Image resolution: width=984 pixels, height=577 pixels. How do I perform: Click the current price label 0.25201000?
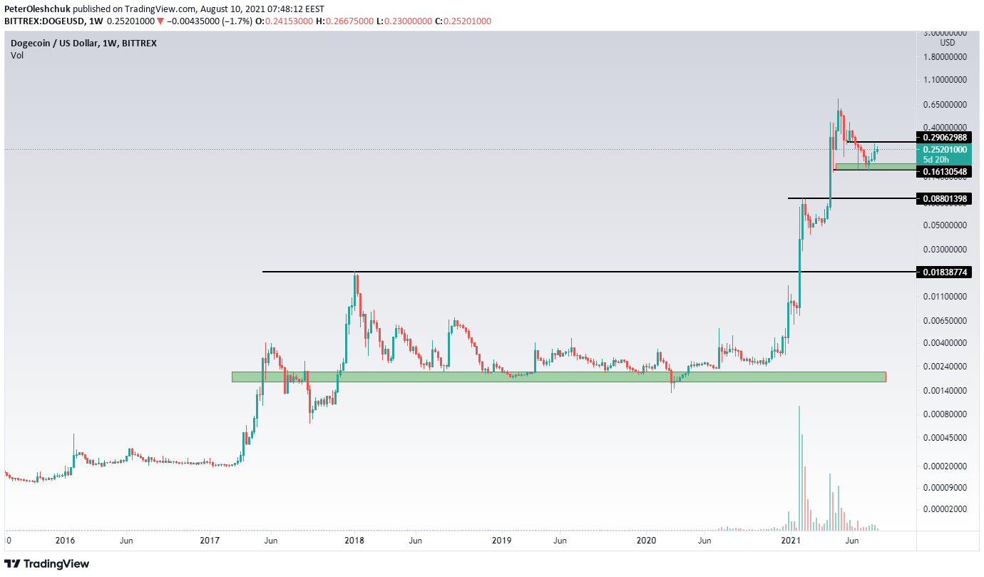(x=944, y=150)
